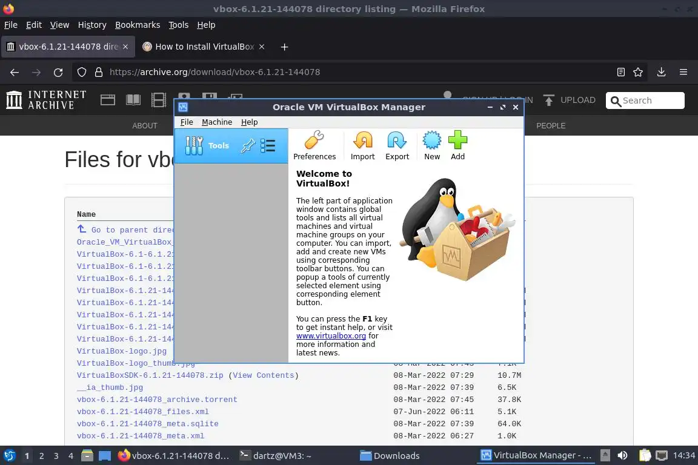Select the Tools item in VirtualBox
Viewport: 698px width, 465px height.
[231, 145]
